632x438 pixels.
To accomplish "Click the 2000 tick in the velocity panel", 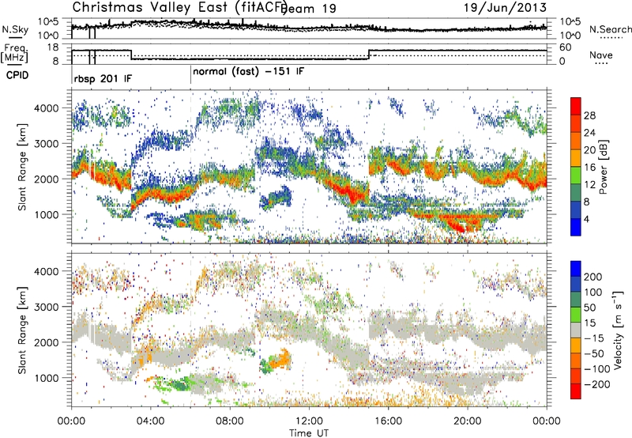I will 48,342.
